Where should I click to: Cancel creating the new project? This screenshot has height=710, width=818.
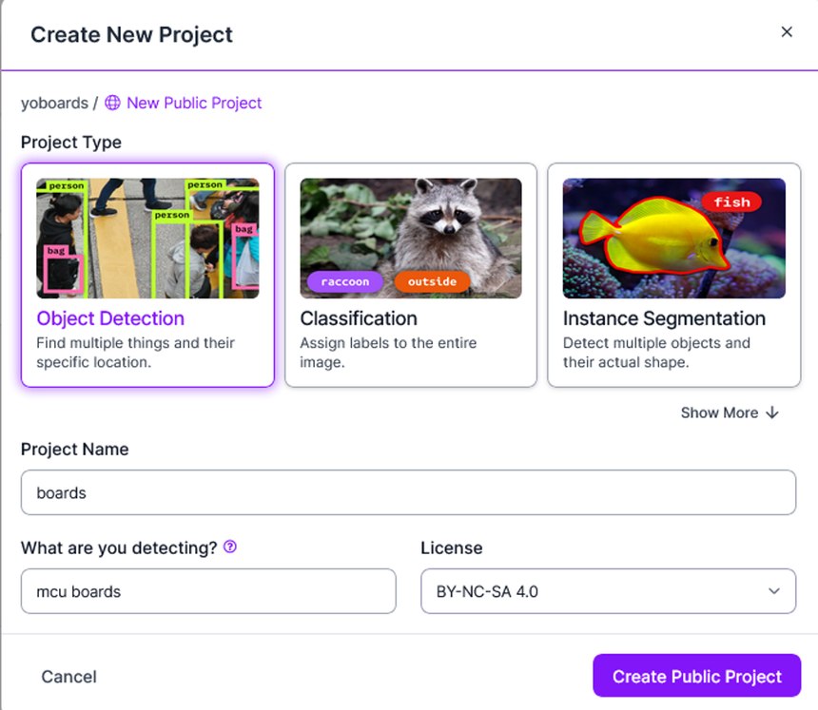[68, 676]
